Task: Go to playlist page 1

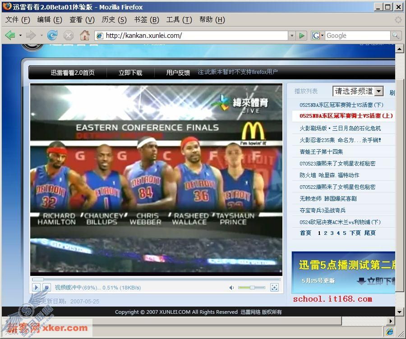Action: click(319, 233)
